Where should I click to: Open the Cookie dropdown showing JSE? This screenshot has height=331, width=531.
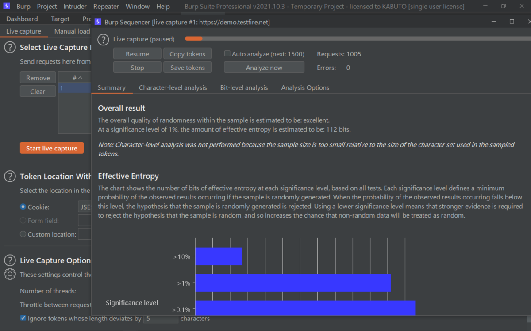pyautogui.click(x=85, y=207)
